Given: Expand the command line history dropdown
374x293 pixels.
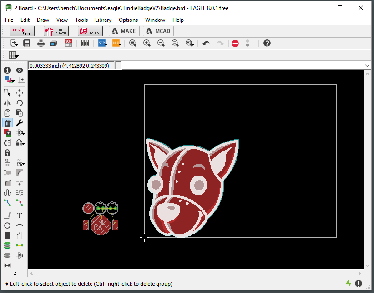Looking at the screenshot, I should (367, 65).
